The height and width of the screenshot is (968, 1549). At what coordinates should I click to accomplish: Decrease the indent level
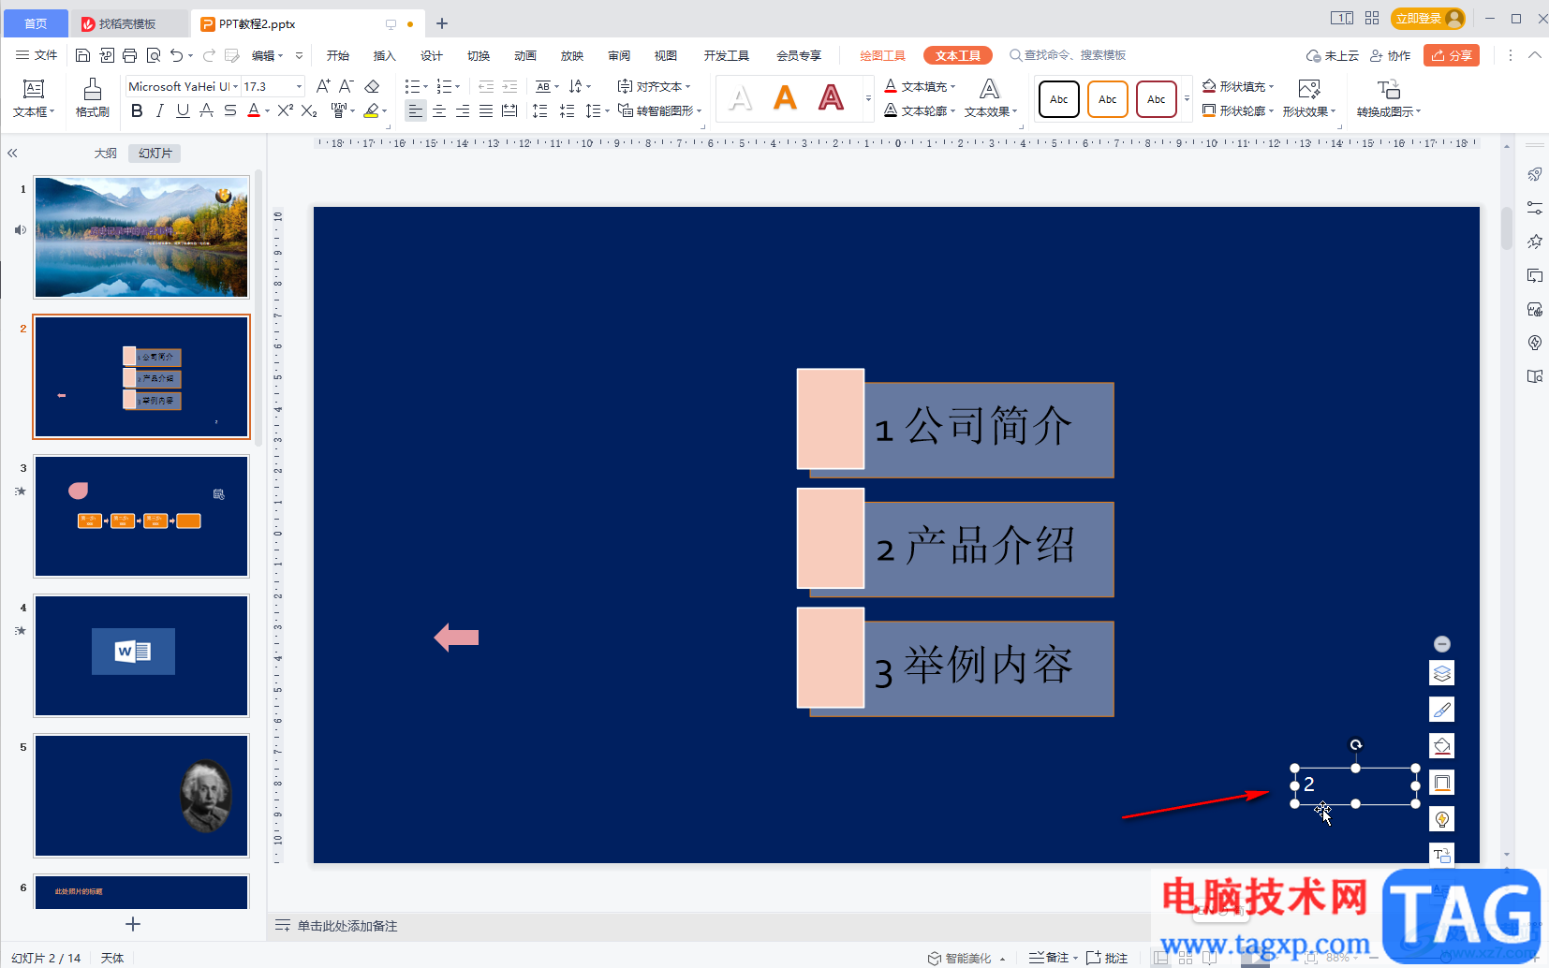click(x=486, y=86)
